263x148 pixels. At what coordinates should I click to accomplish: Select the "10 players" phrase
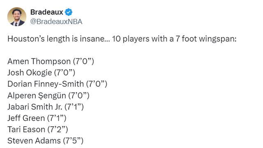(x=131, y=39)
